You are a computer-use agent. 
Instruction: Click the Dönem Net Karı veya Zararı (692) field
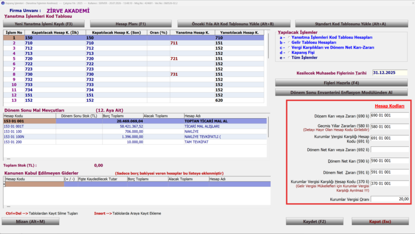(389, 149)
